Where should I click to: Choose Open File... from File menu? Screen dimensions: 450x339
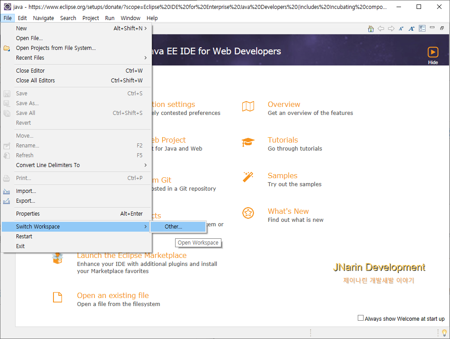[x=77, y=38]
